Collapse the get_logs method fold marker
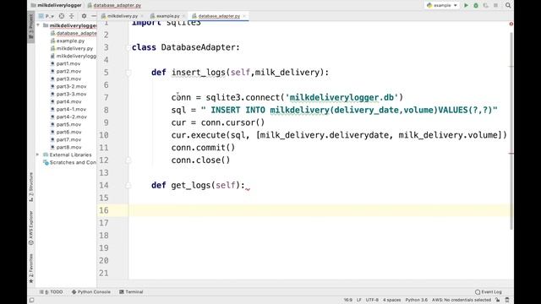 [x=128, y=186]
